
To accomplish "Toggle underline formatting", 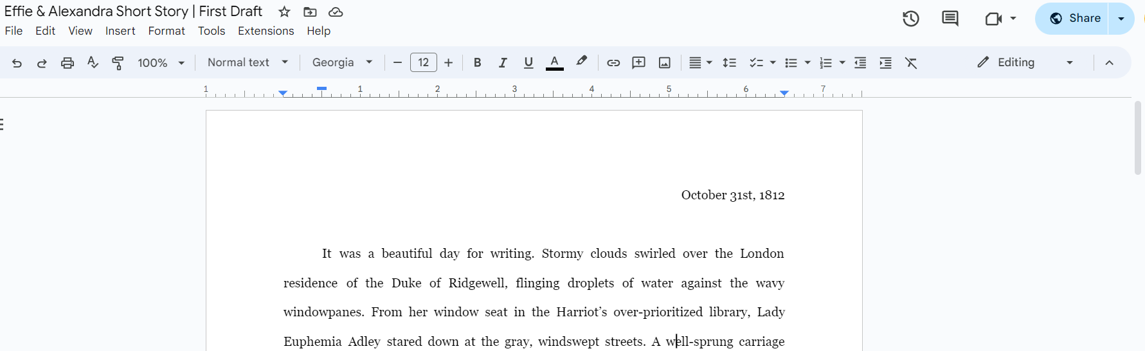I will (x=528, y=62).
